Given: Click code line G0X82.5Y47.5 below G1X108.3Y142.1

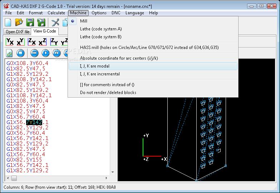Looking at the screenshot, I should [x=26, y=85].
